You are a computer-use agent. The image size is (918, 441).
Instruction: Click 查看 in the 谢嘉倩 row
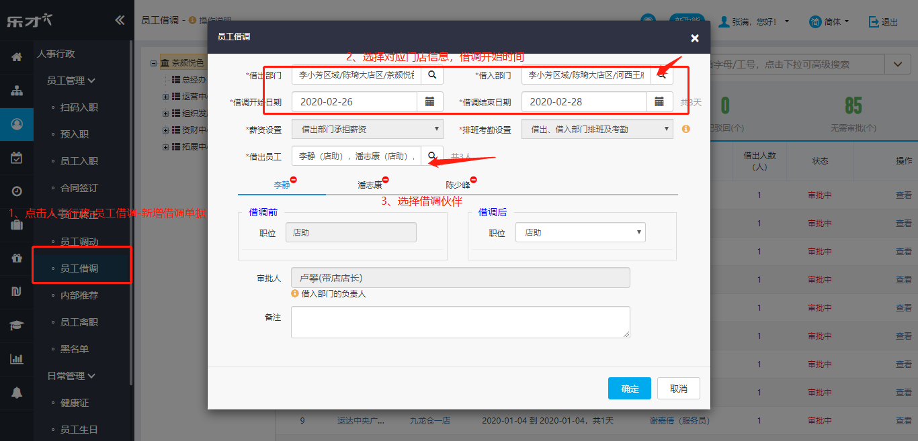click(x=904, y=421)
